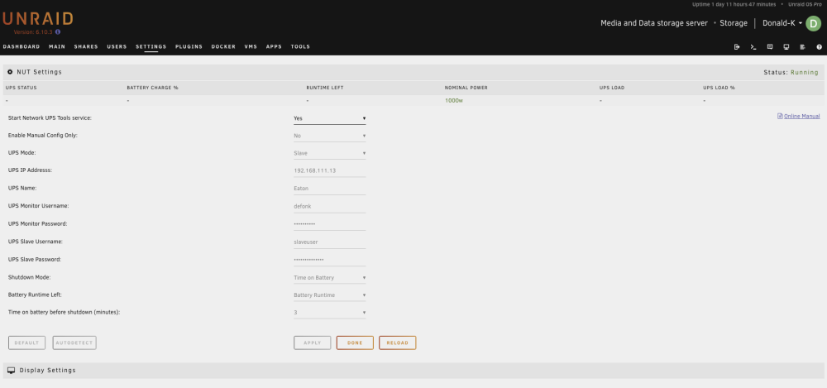Open the Plugins tab

[189, 46]
